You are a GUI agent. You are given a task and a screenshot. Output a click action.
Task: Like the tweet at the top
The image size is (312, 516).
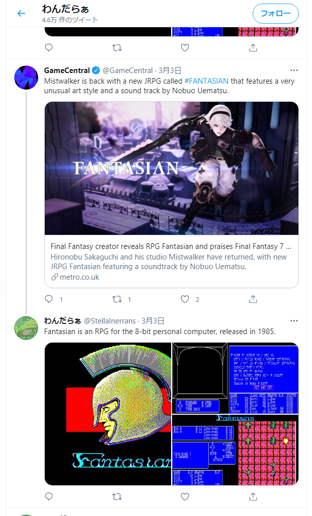pos(185,48)
